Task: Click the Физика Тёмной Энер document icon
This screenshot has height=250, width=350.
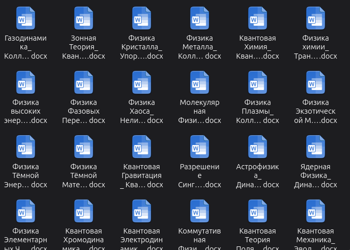Action: click(x=26, y=147)
